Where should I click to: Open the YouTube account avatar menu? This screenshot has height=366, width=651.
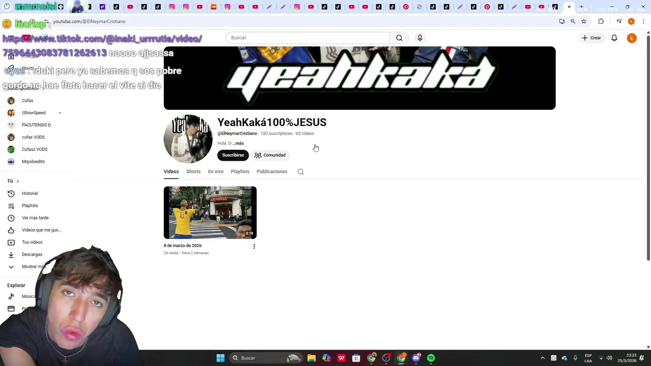(x=632, y=38)
